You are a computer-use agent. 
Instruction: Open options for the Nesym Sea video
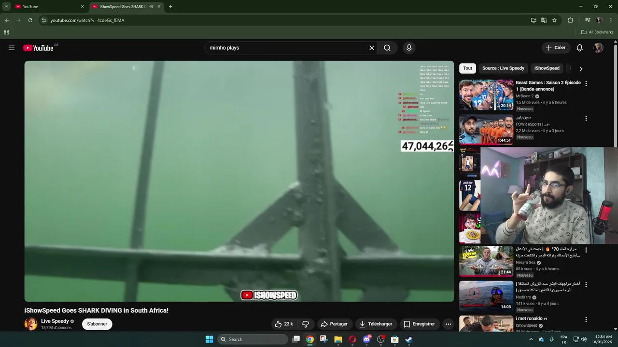(x=586, y=250)
